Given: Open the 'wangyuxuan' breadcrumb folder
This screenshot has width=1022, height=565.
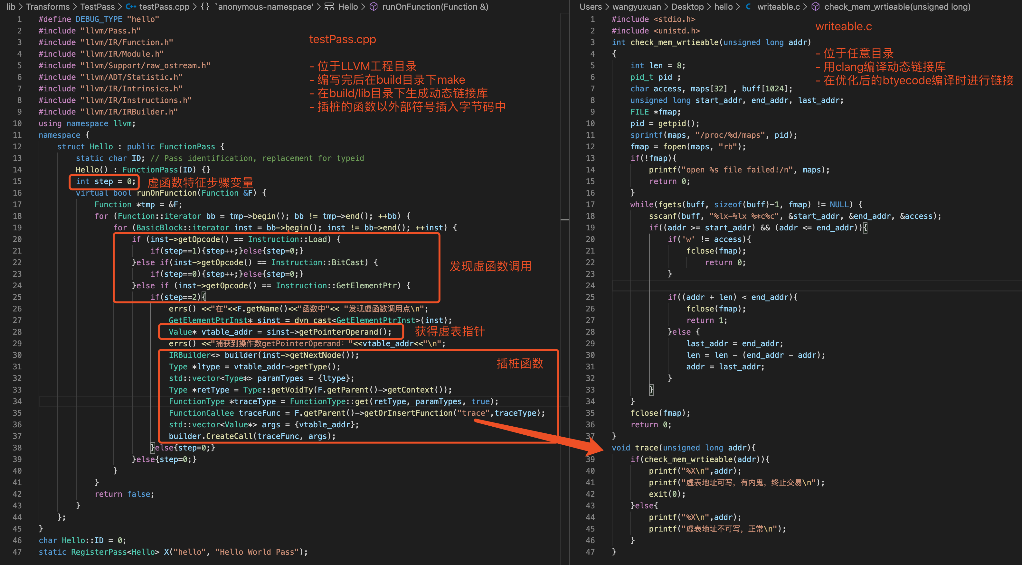Looking at the screenshot, I should pyautogui.click(x=636, y=7).
